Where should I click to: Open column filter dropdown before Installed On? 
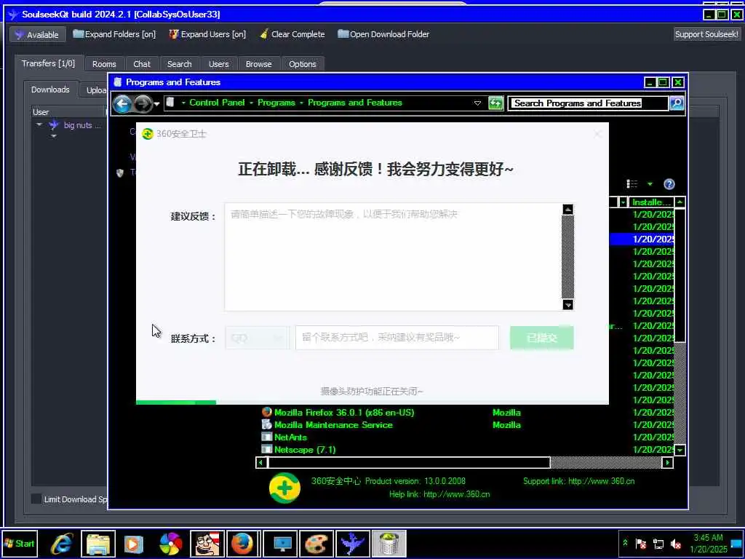coord(623,202)
